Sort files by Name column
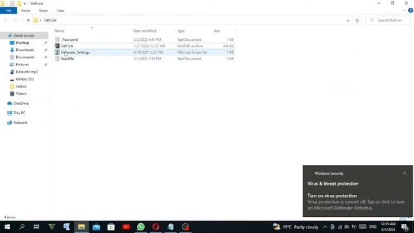414x233 pixels. point(60,31)
